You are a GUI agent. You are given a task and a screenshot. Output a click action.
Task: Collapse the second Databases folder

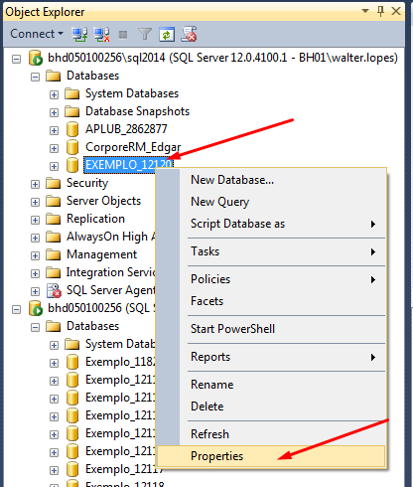(x=35, y=328)
